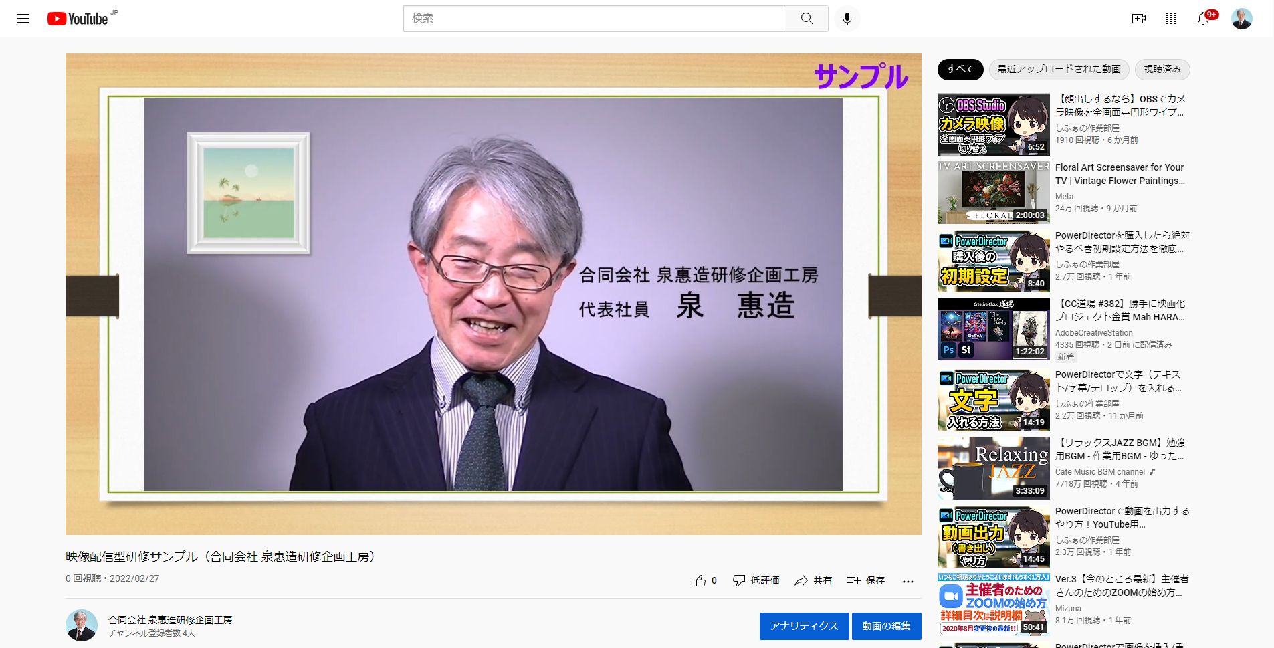Open the account avatar menu

[x=1242, y=19]
